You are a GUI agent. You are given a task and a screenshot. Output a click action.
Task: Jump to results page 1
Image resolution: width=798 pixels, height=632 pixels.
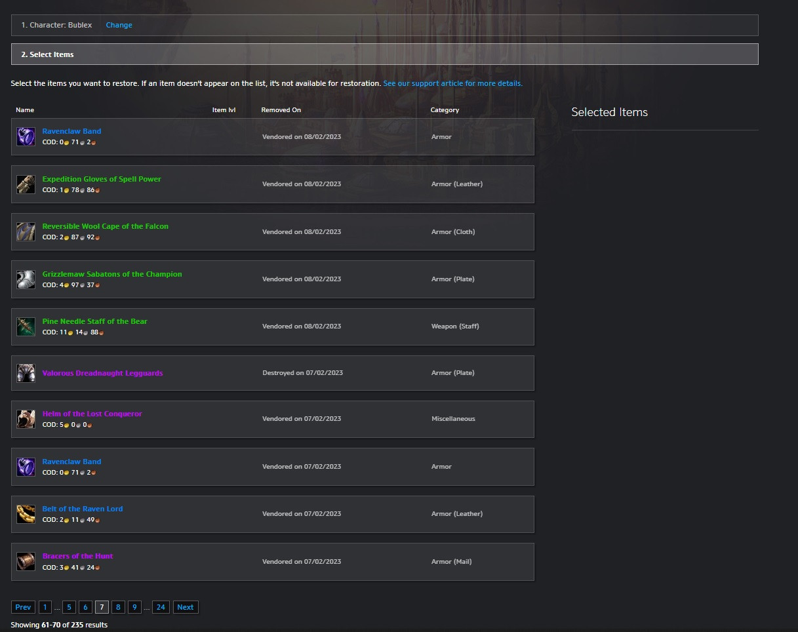click(x=45, y=607)
